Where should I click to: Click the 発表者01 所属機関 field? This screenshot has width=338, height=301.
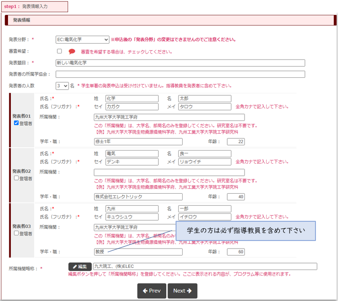click(169, 117)
